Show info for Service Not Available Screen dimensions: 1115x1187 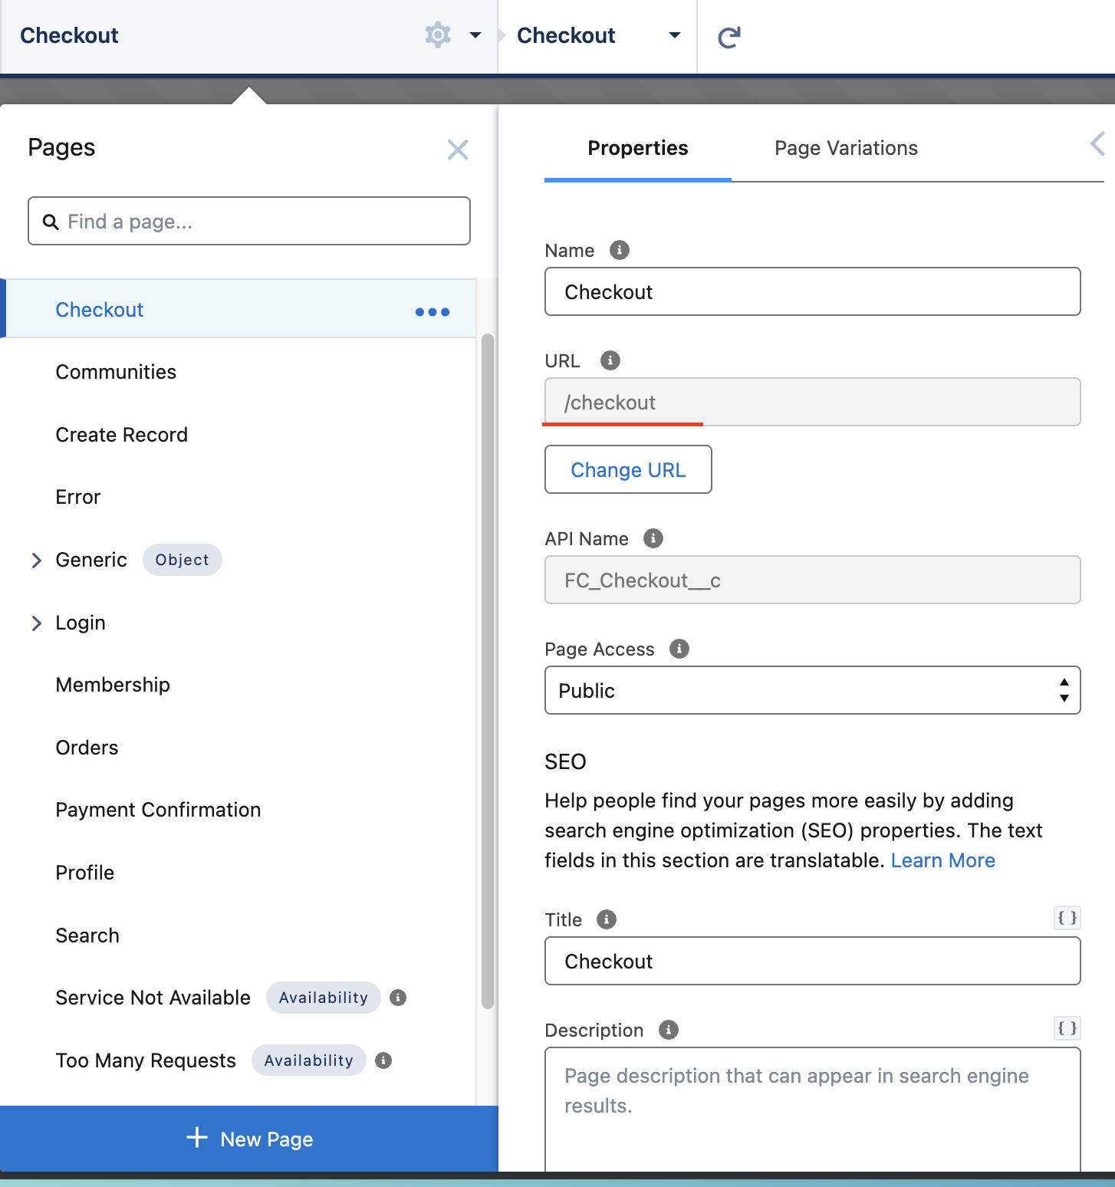click(398, 998)
